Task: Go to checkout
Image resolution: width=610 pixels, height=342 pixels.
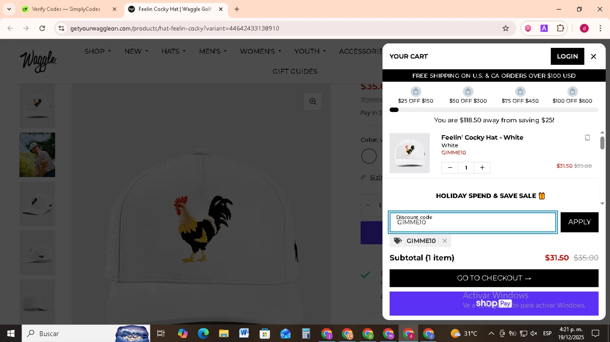Action: tap(494, 278)
